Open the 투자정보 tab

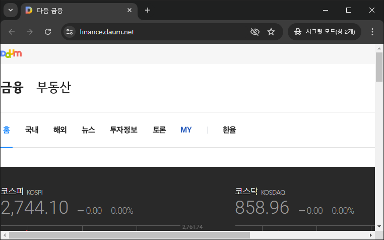pyautogui.click(x=123, y=130)
